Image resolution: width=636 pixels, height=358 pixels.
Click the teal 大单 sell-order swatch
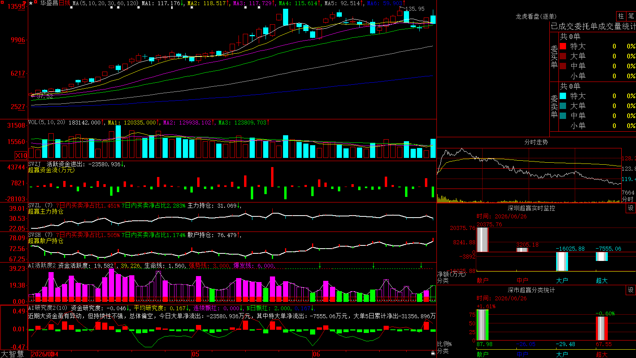(563, 106)
